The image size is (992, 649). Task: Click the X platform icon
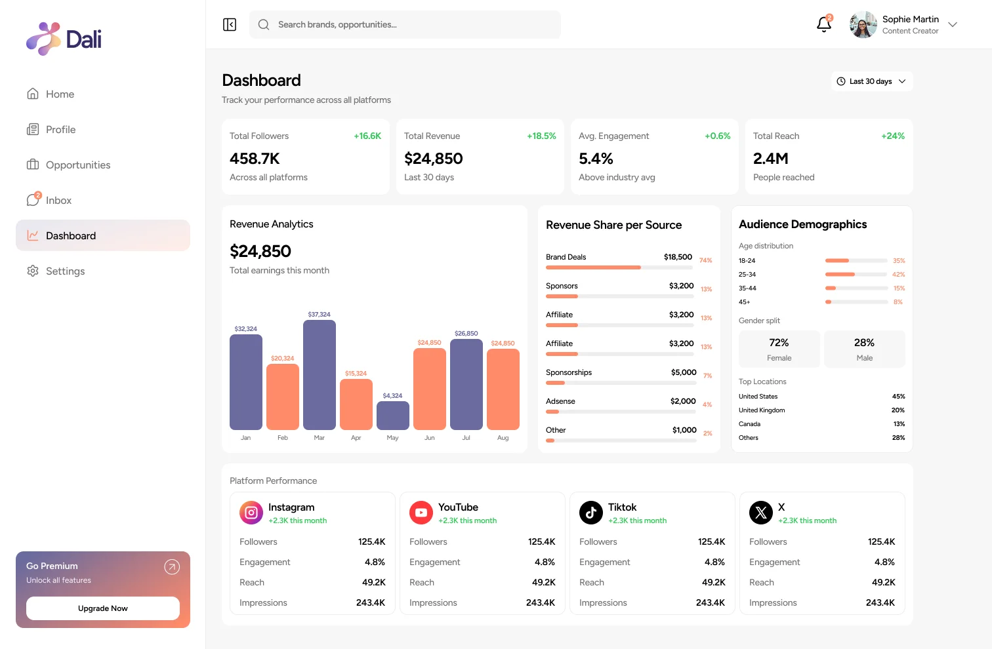760,513
